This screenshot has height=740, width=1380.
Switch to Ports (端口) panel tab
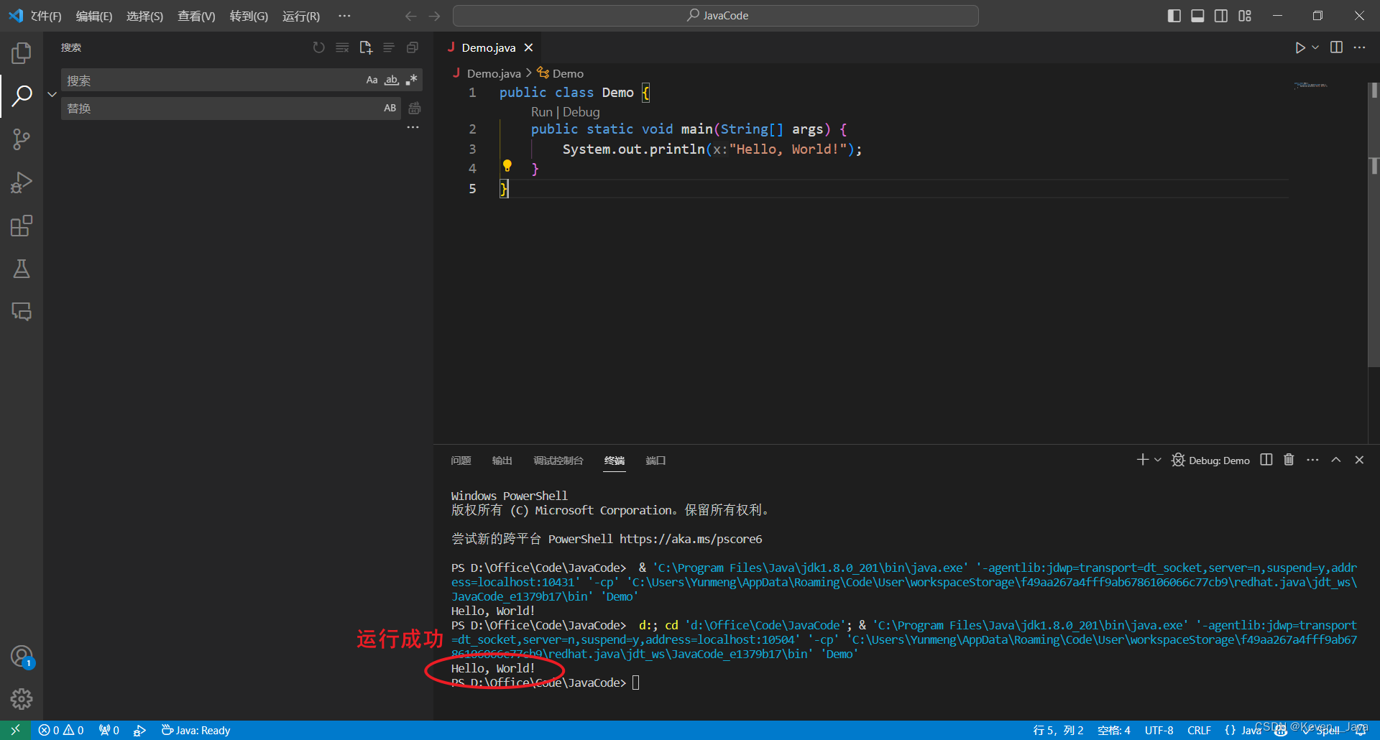[x=655, y=461]
